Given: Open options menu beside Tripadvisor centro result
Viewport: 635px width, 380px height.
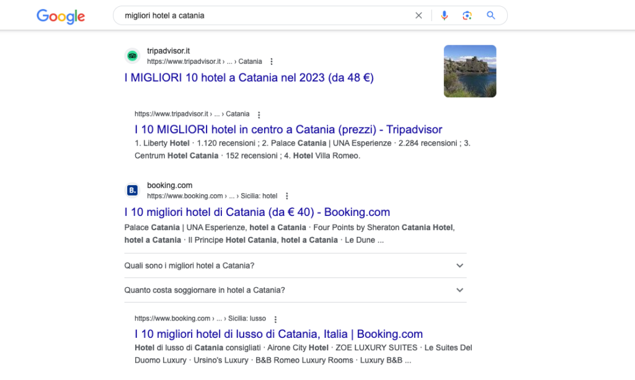Looking at the screenshot, I should tap(259, 115).
